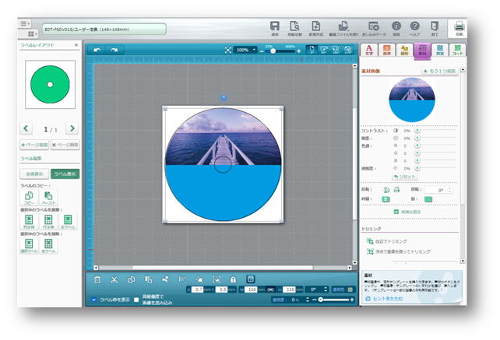
Task: Redo the last action
Action: [x=114, y=50]
